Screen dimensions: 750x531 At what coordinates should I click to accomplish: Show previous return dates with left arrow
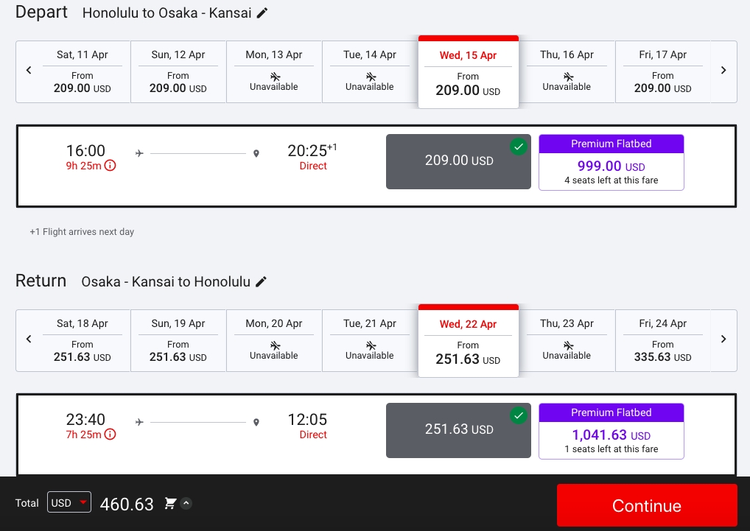(29, 339)
